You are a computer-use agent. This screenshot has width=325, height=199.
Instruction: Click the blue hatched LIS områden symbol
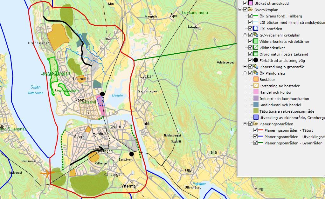(x=256, y=29)
